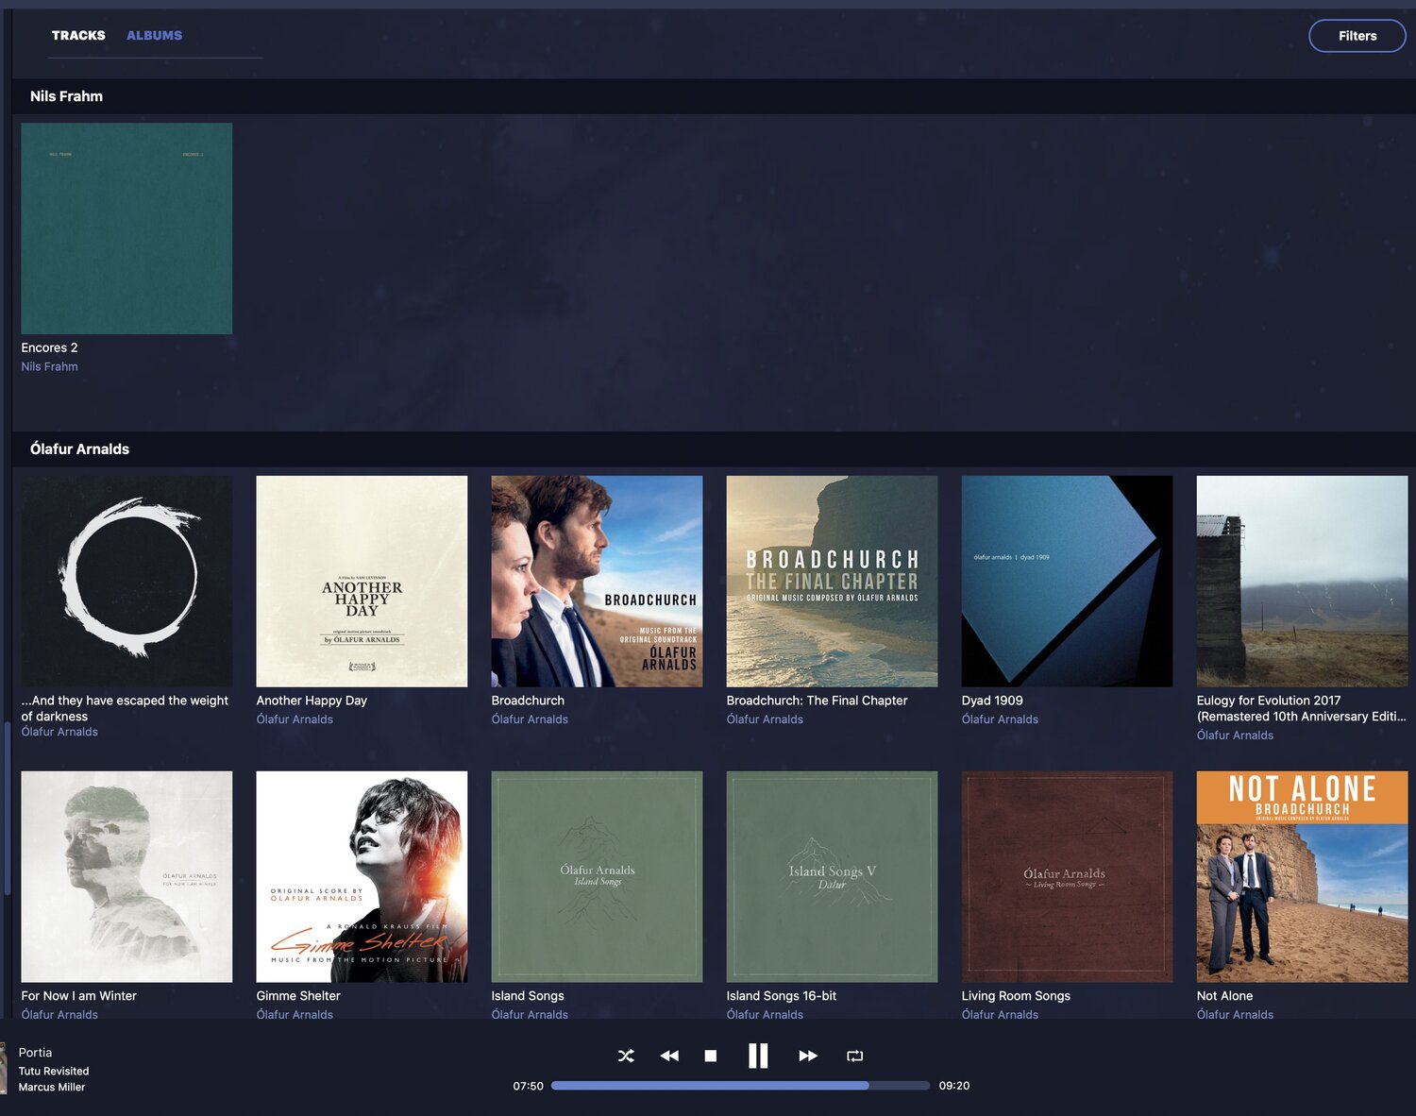Click the now-playing artist Marcus Miller

pos(52,1087)
